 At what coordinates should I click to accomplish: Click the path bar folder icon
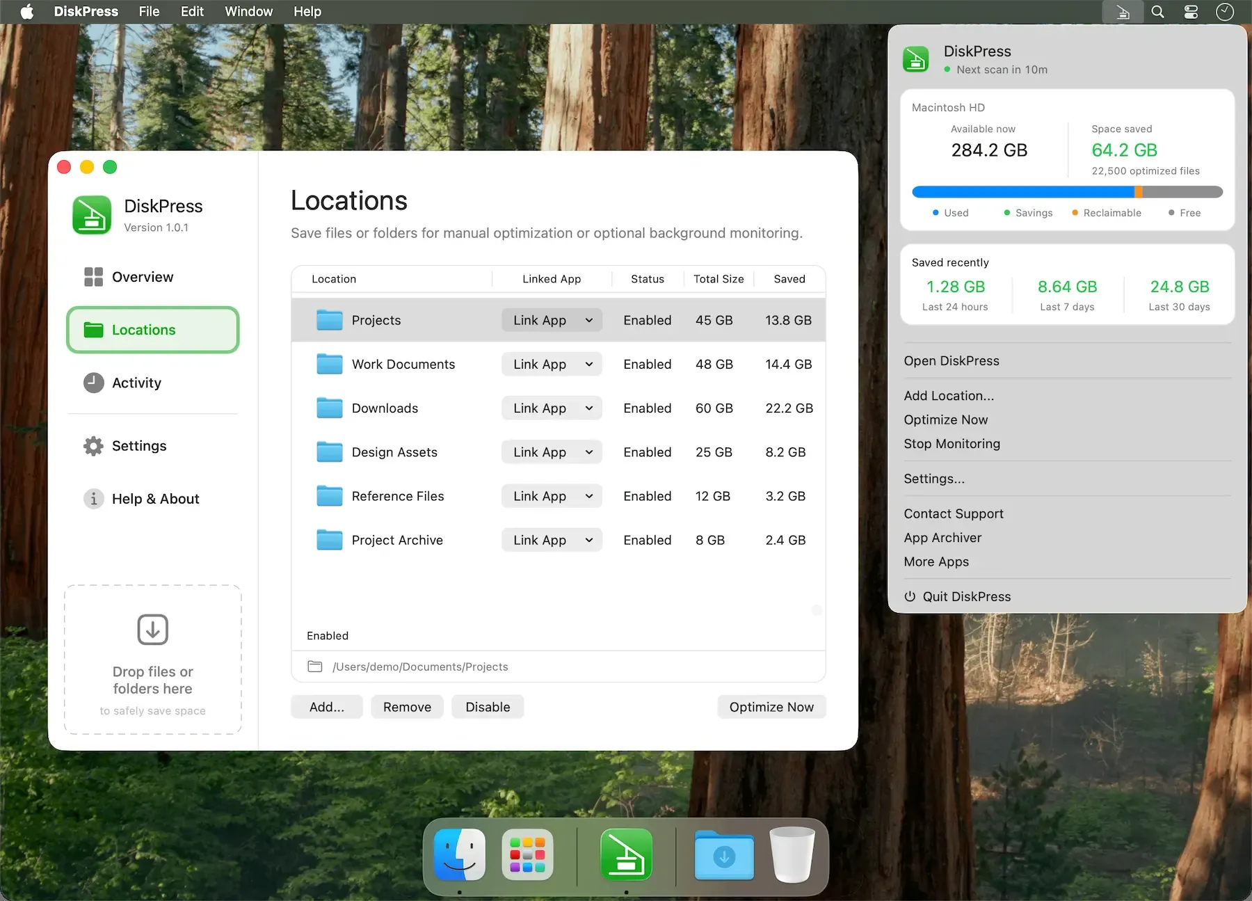coord(315,667)
